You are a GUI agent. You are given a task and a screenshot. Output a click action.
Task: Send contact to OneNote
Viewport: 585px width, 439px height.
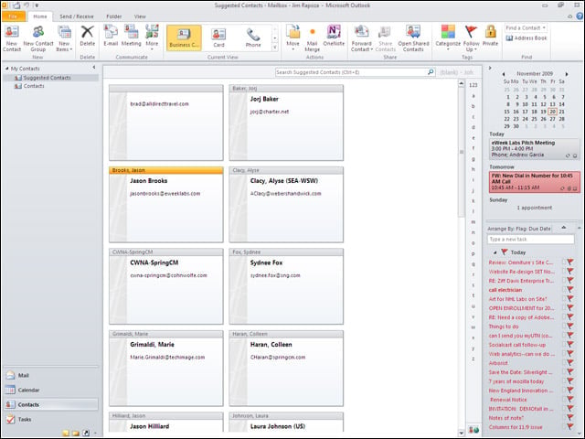click(334, 37)
